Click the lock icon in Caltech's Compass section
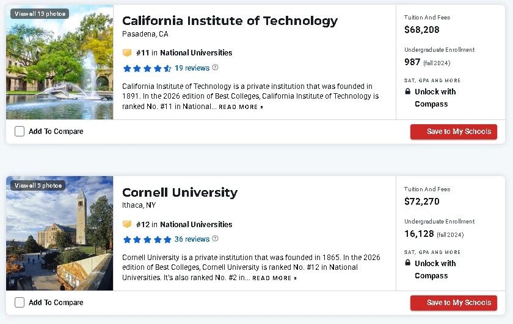 (408, 91)
